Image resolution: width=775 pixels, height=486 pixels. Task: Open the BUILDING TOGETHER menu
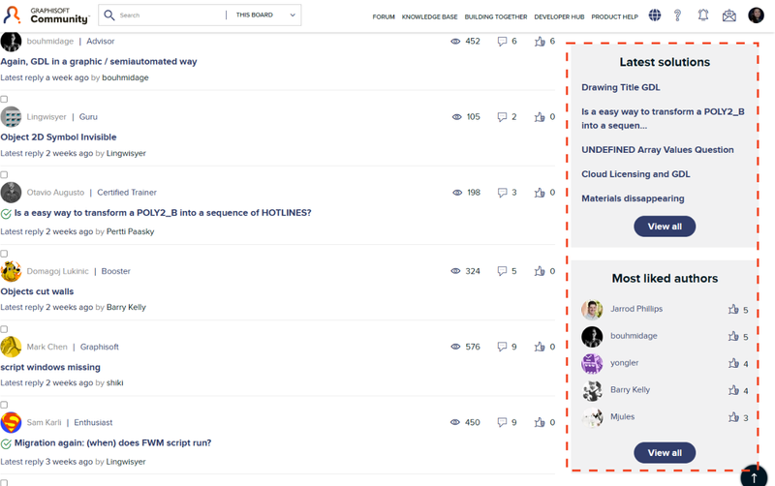click(x=496, y=16)
